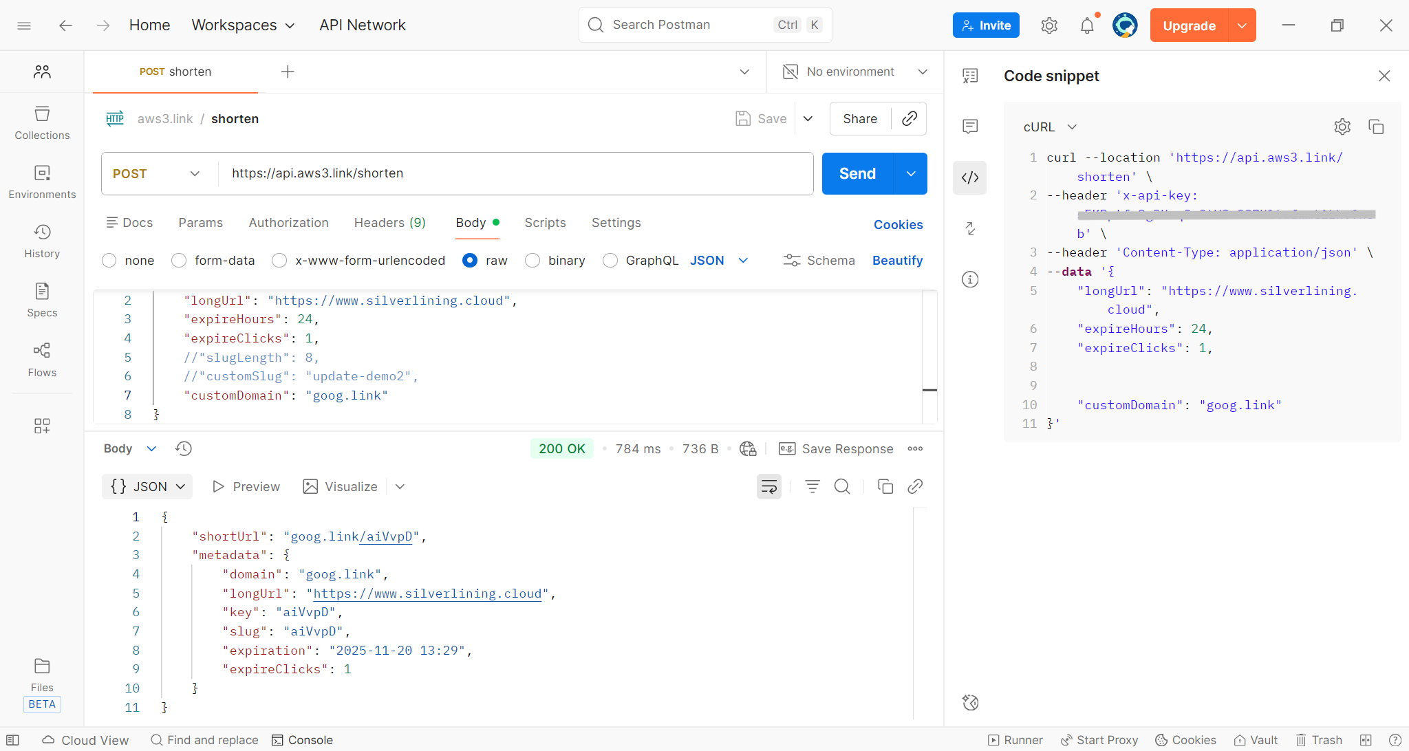Open the History sidebar panel
Screen dimensions: 1409x751
42,241
